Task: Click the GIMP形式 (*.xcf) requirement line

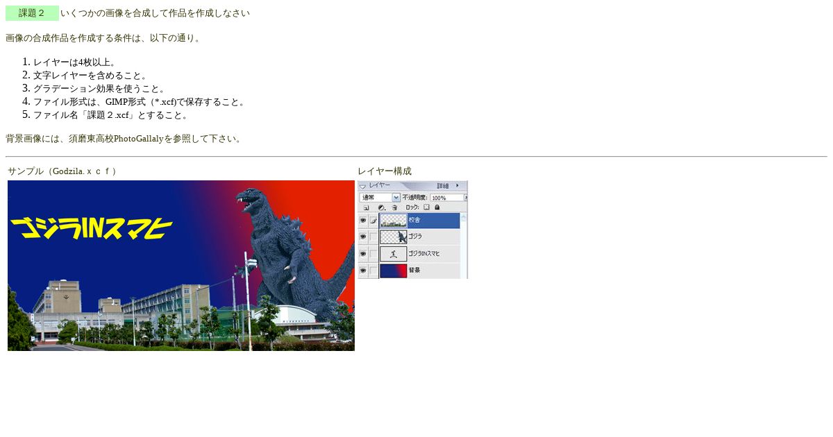Action: (140, 101)
